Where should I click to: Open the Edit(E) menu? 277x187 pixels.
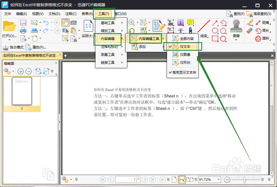[21, 14]
